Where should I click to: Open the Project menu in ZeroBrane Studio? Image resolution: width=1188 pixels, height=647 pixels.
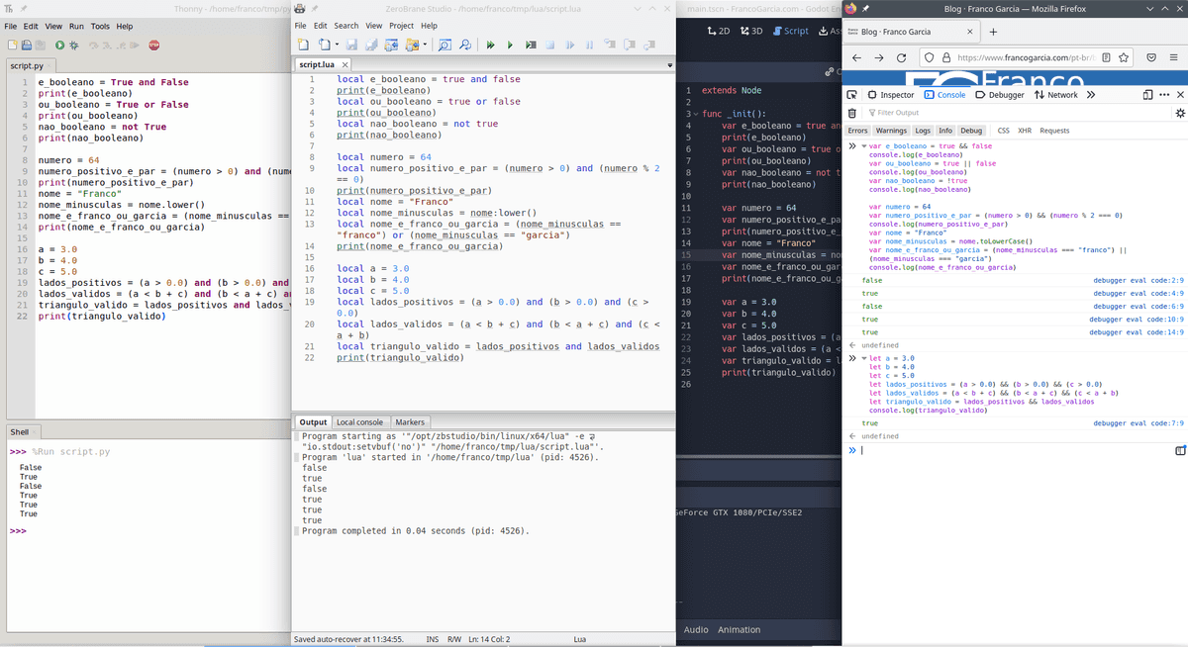(x=401, y=26)
